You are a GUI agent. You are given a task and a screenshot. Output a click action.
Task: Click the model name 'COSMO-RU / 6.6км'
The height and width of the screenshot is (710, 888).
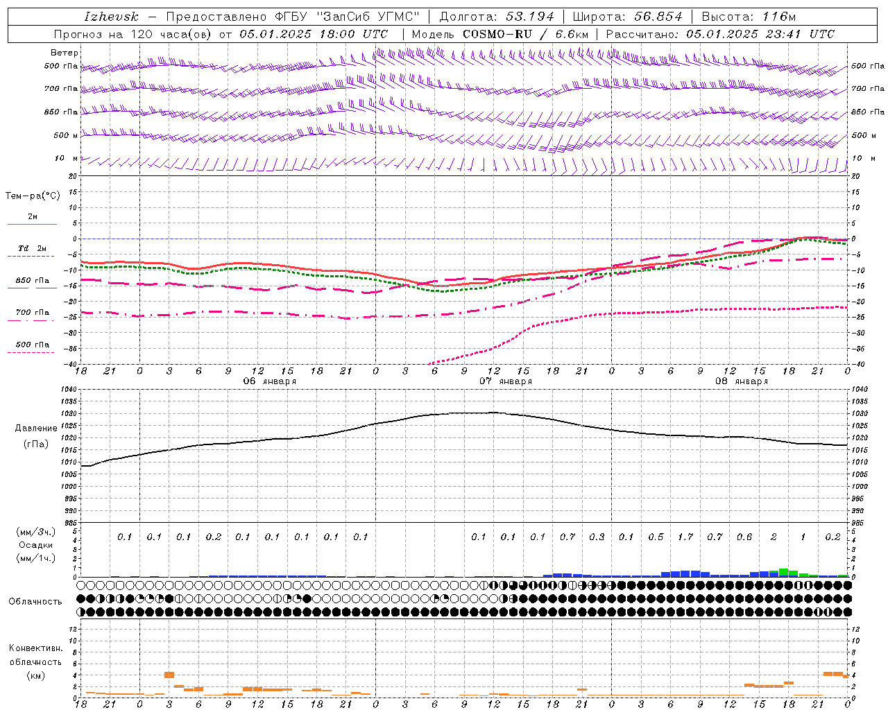pos(526,34)
